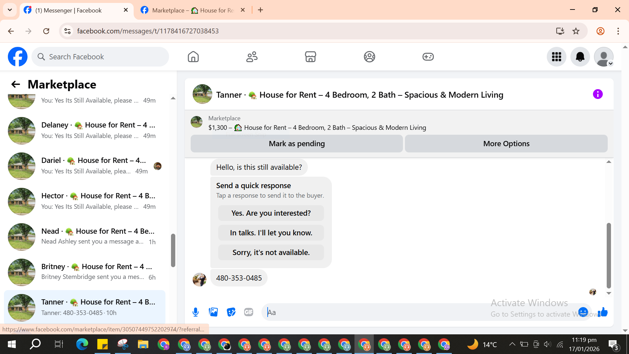The image size is (629, 354).
Task: Click the voice clip microphone icon
Action: coord(196,312)
